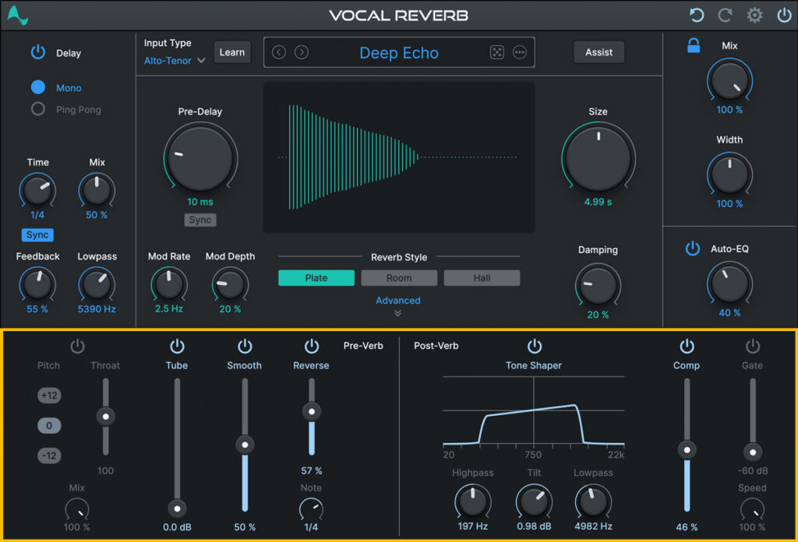Select the previous preset arrow
The image size is (798, 542).
[x=279, y=52]
